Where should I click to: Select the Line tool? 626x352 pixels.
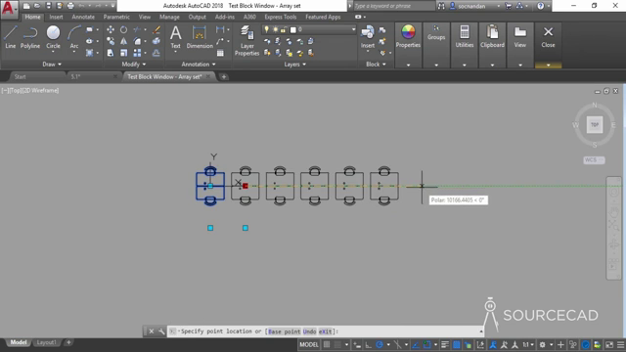coord(11,37)
